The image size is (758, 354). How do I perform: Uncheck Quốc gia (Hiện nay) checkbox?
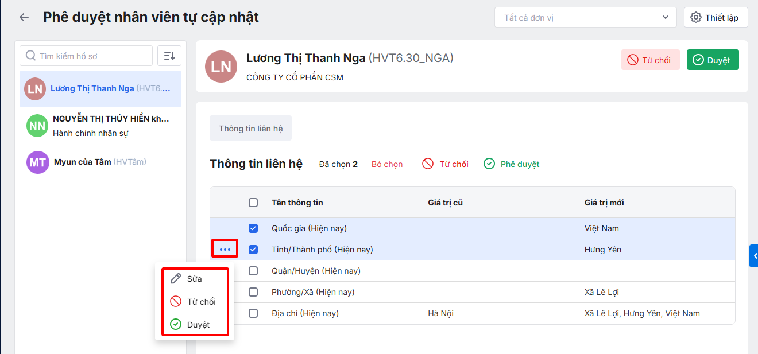pyautogui.click(x=253, y=228)
